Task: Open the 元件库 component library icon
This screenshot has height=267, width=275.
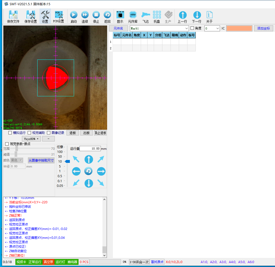Action: pyautogui.click(x=133, y=17)
